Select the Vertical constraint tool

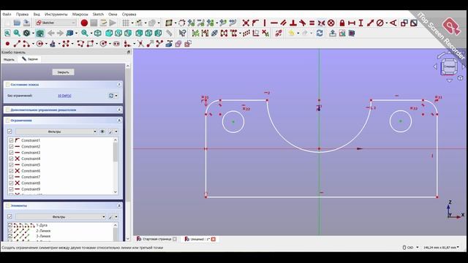click(x=265, y=23)
